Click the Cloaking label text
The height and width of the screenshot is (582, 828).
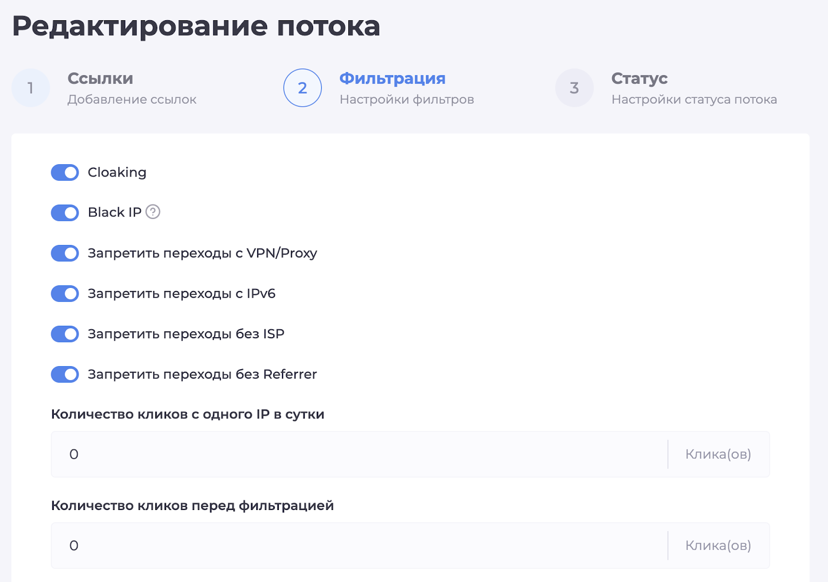pos(117,172)
